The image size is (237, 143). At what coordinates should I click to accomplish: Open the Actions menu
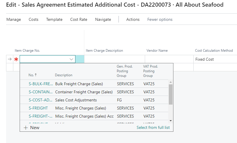tap(133, 19)
